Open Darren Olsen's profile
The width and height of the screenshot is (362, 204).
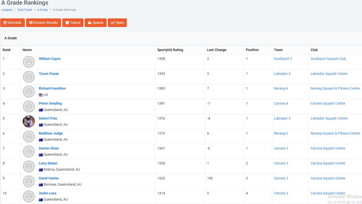(x=49, y=148)
